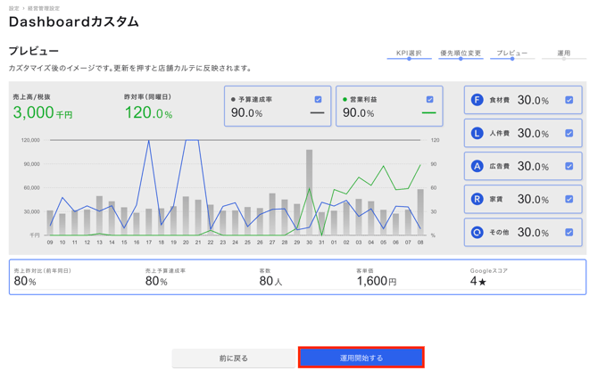Select the 運用 step tab
The height and width of the screenshot is (379, 598).
(x=563, y=54)
